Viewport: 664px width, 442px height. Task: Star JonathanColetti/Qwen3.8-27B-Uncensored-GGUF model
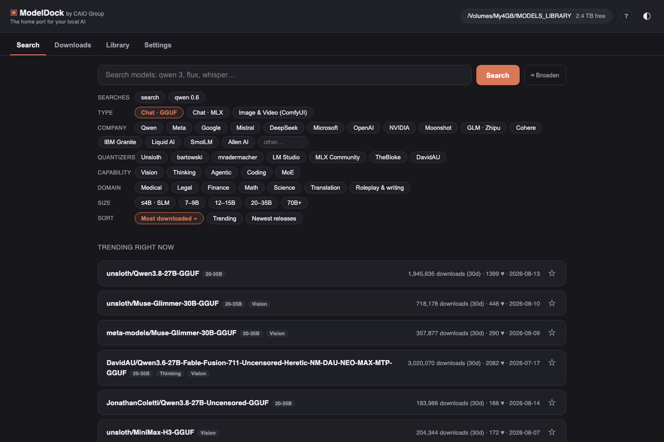click(552, 403)
